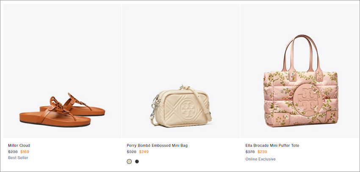Click the Online Exclusive label

[260, 159]
